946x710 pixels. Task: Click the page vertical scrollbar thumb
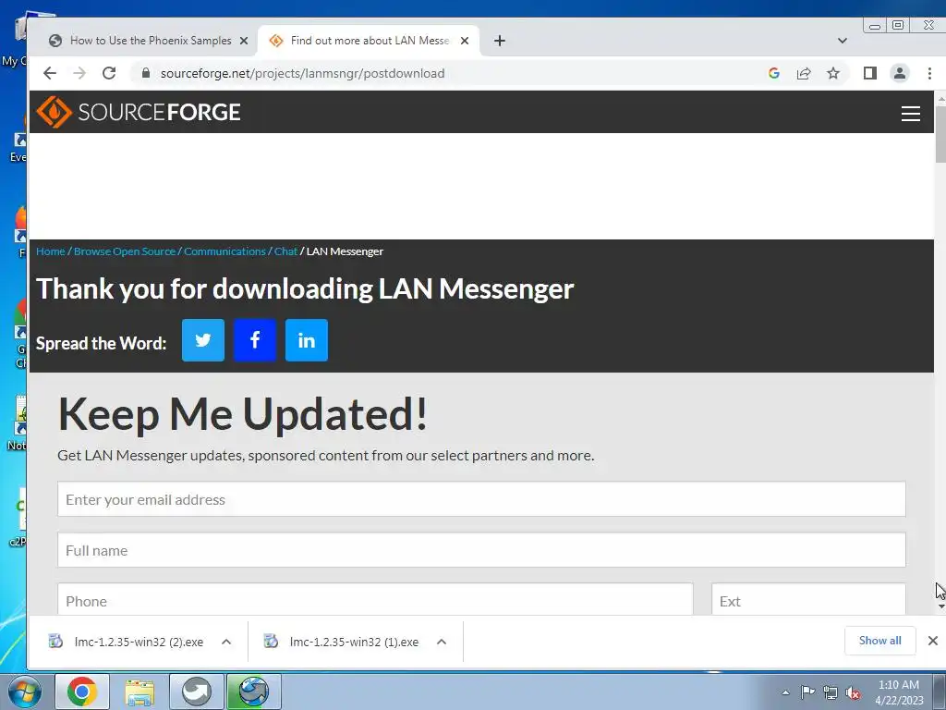[940, 134]
